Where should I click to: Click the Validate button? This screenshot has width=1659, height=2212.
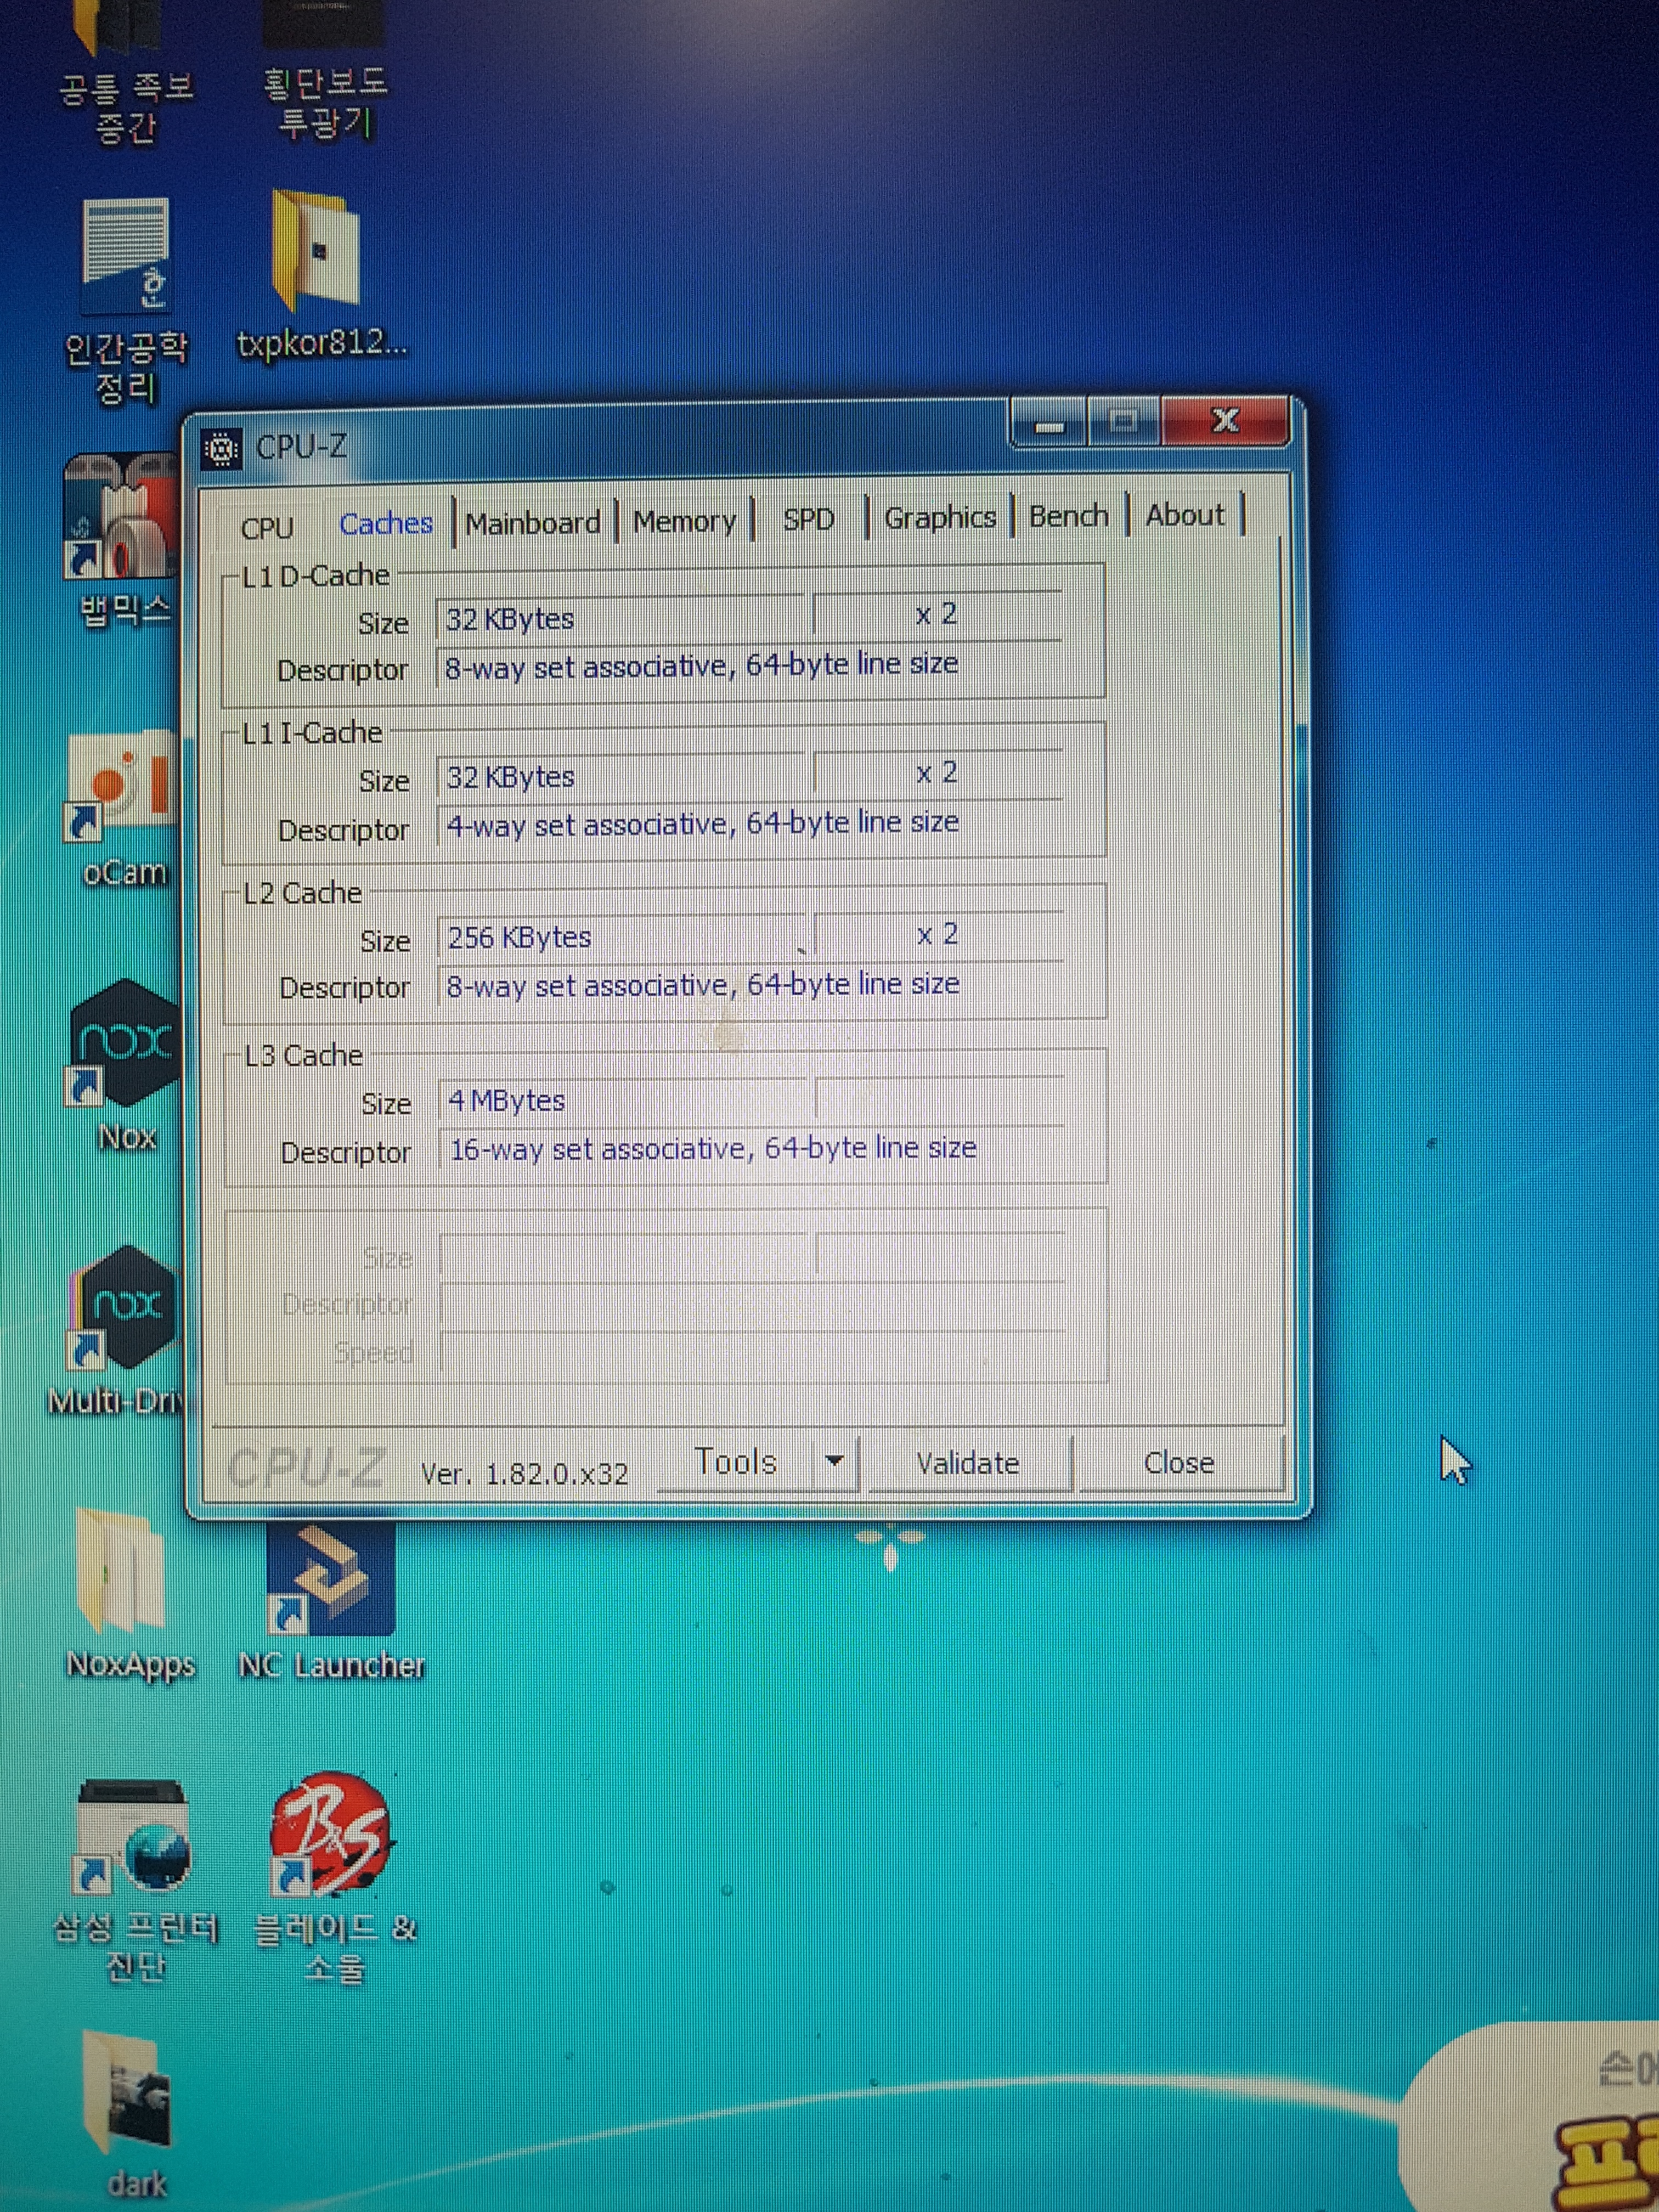(x=968, y=1463)
